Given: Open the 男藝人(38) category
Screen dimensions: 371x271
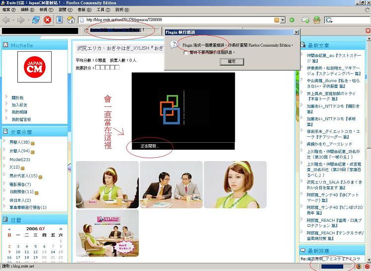Looking at the screenshot, I should tap(19, 142).
